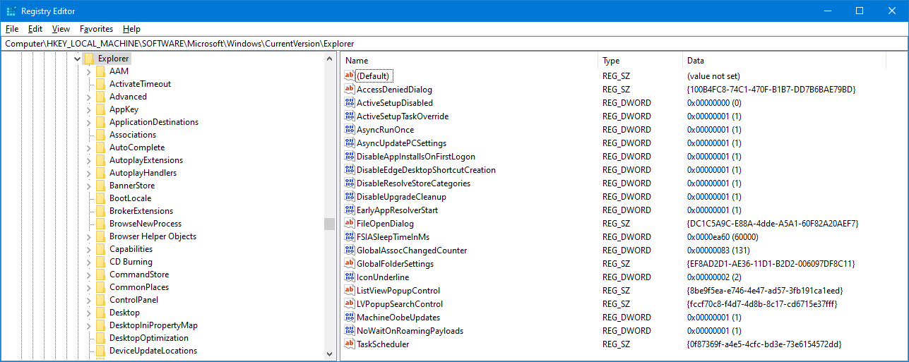Click the FSIASleepTimeInMs DWORD icon

click(350, 237)
